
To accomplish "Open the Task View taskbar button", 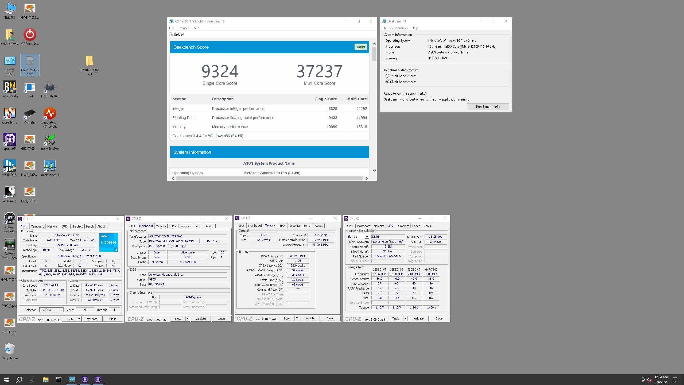I will pos(32,380).
